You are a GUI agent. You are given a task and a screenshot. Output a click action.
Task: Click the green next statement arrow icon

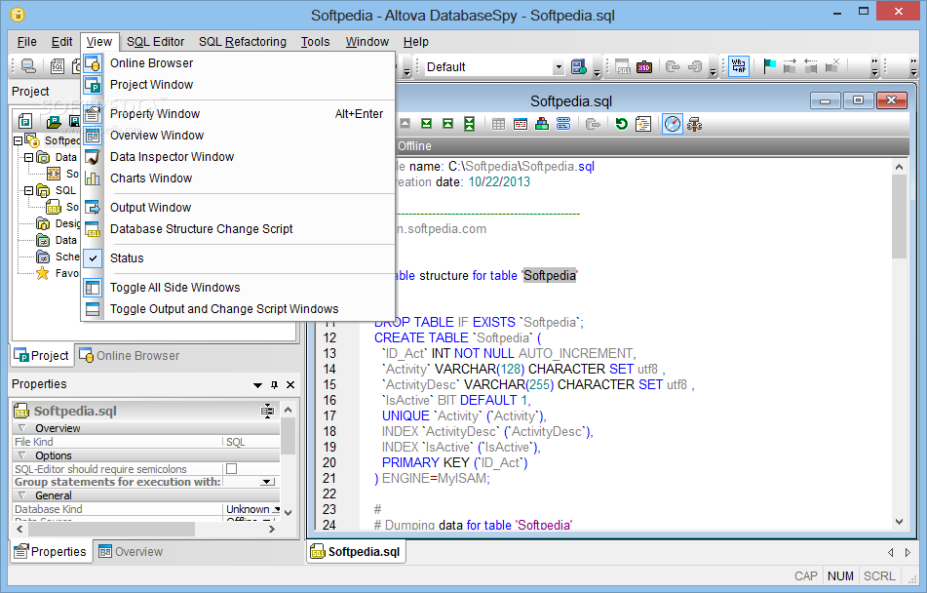tap(426, 124)
